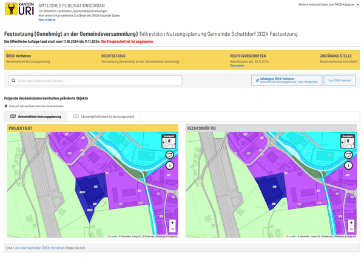Show info for the projected map
The width and height of the screenshot is (364, 269).
(170, 165)
